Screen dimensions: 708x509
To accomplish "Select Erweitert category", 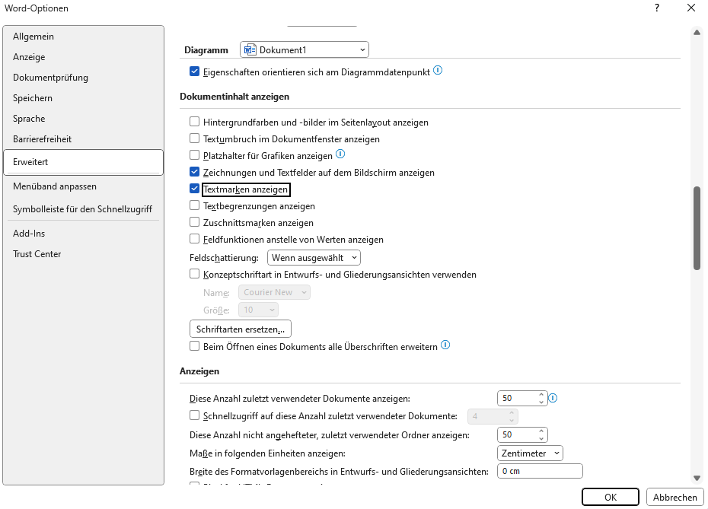I will [x=83, y=162].
